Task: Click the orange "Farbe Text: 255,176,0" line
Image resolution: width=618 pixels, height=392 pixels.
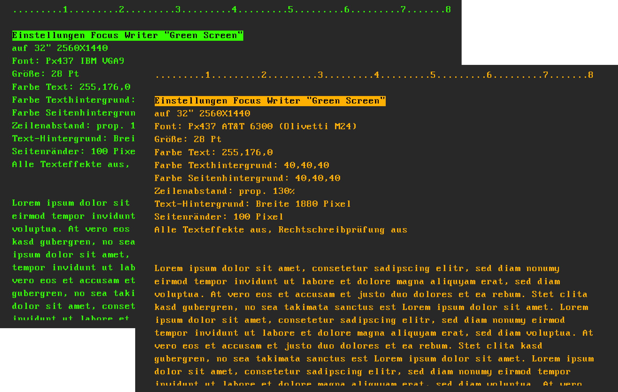Action: tap(214, 153)
